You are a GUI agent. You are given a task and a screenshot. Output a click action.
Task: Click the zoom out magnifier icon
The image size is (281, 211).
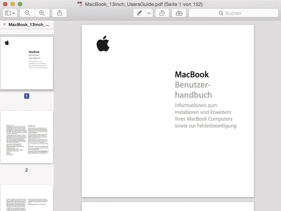(27, 13)
